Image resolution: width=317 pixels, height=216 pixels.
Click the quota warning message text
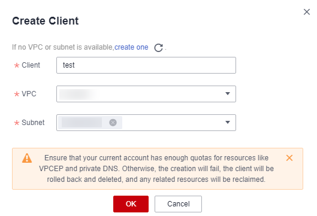[156, 169]
